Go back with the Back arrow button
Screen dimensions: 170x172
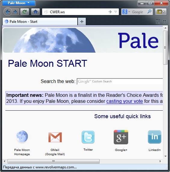[x=8, y=12]
